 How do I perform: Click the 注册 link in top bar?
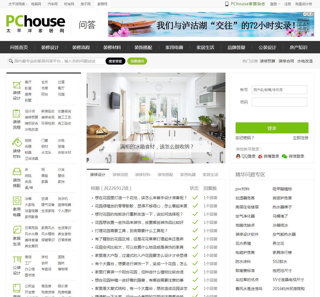288,4
